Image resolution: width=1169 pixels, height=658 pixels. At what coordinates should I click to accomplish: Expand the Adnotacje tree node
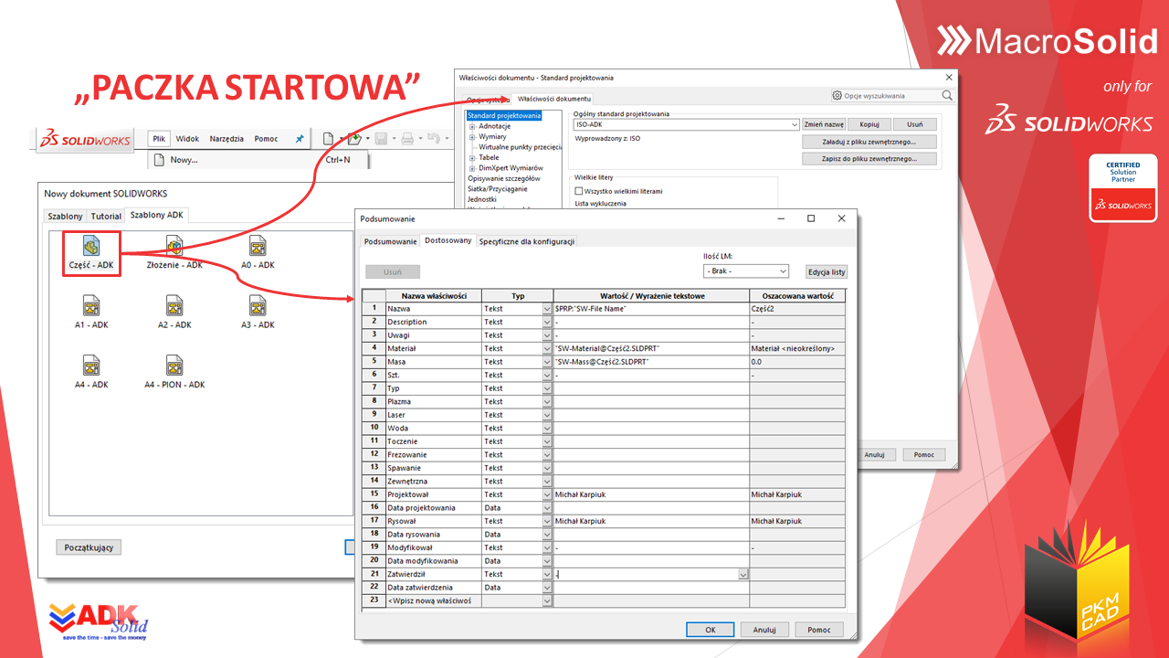pos(472,126)
